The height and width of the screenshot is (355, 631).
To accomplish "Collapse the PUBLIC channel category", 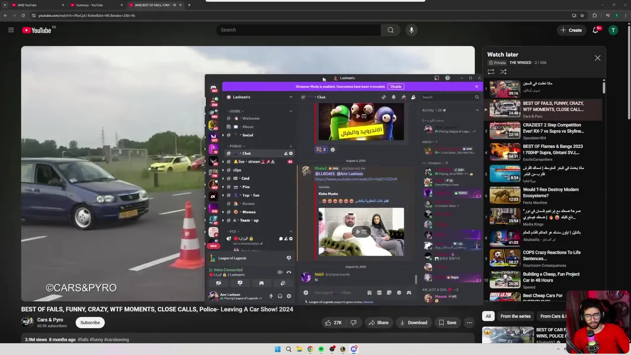I will click(x=236, y=146).
